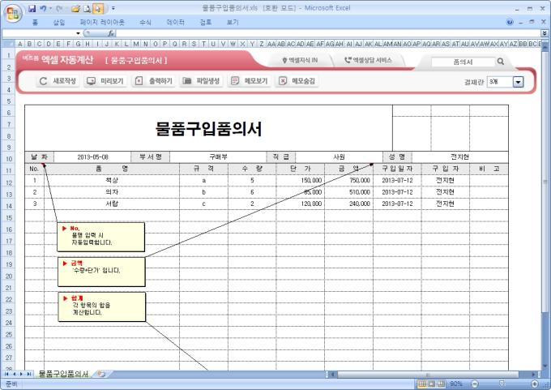Select the 물품구입품의서 sheet tab
Image resolution: width=551 pixels, height=390 pixels.
pyautogui.click(x=63, y=374)
